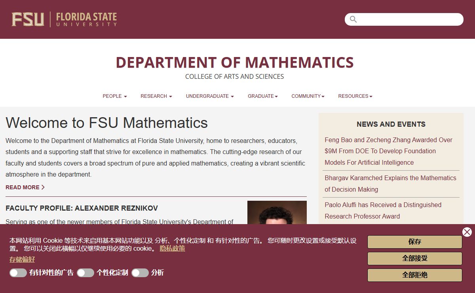Screen dimensions: 475x293
Task: Open the PEOPLE dropdown menu
Action: [x=115, y=96]
